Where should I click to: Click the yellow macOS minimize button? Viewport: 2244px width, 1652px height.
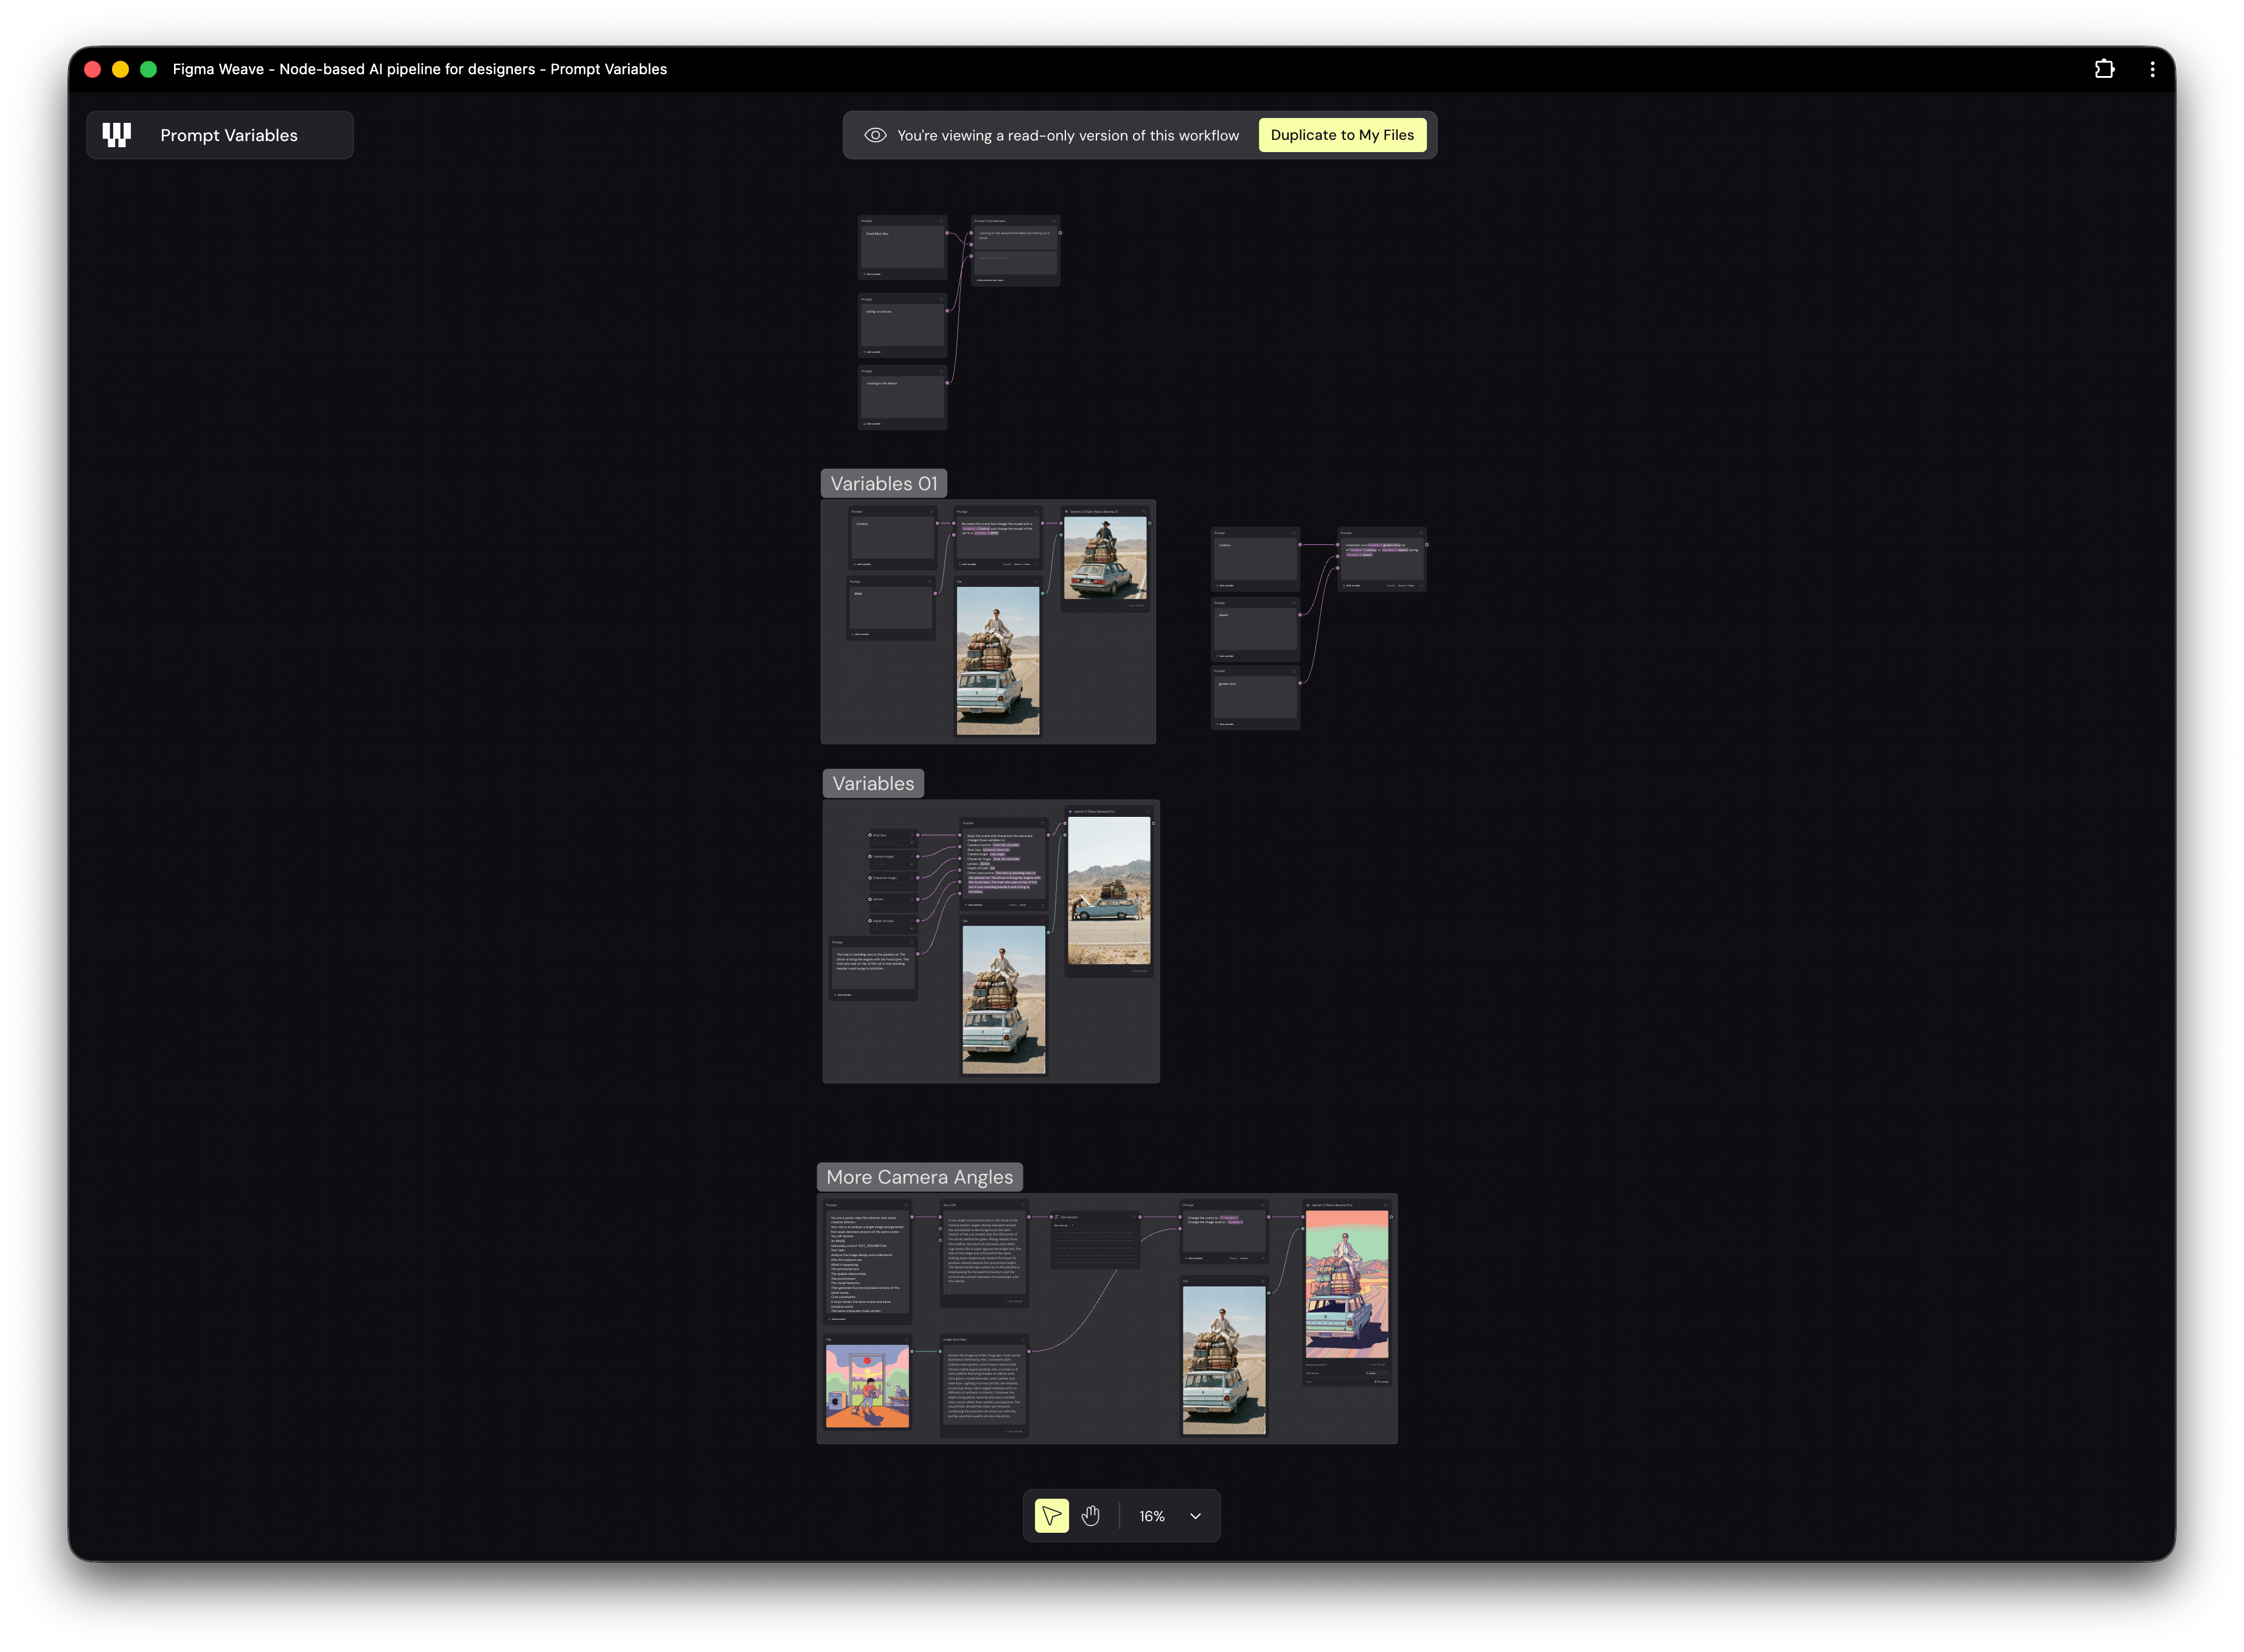click(120, 69)
